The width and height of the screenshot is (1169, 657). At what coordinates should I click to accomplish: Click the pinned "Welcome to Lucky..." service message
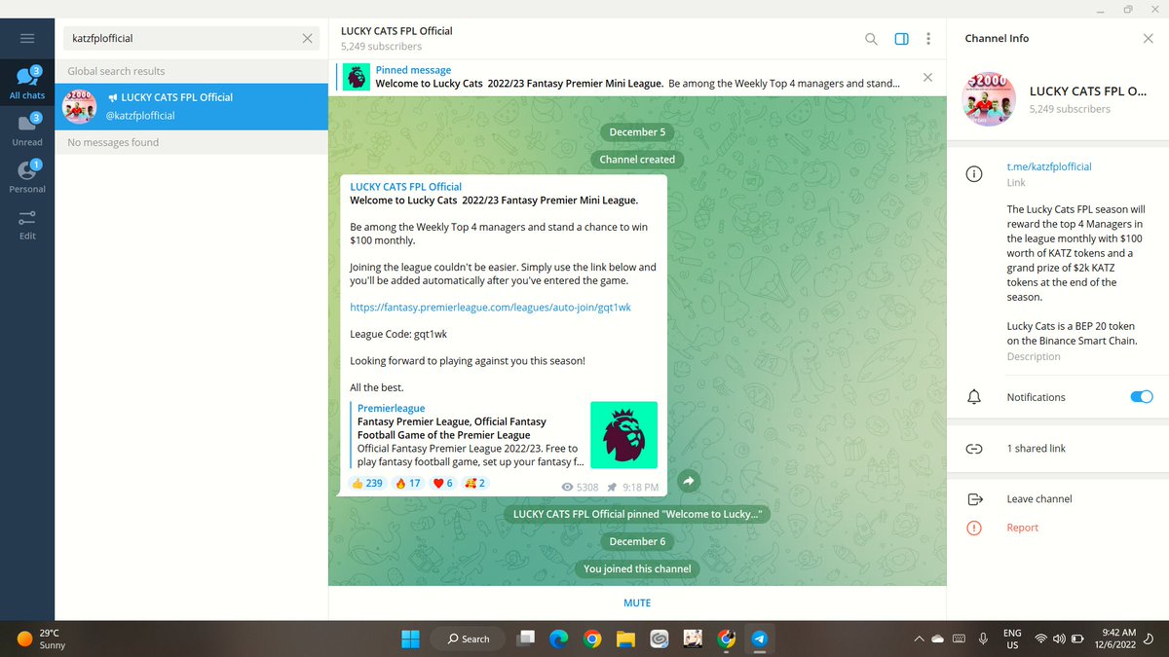pos(637,514)
